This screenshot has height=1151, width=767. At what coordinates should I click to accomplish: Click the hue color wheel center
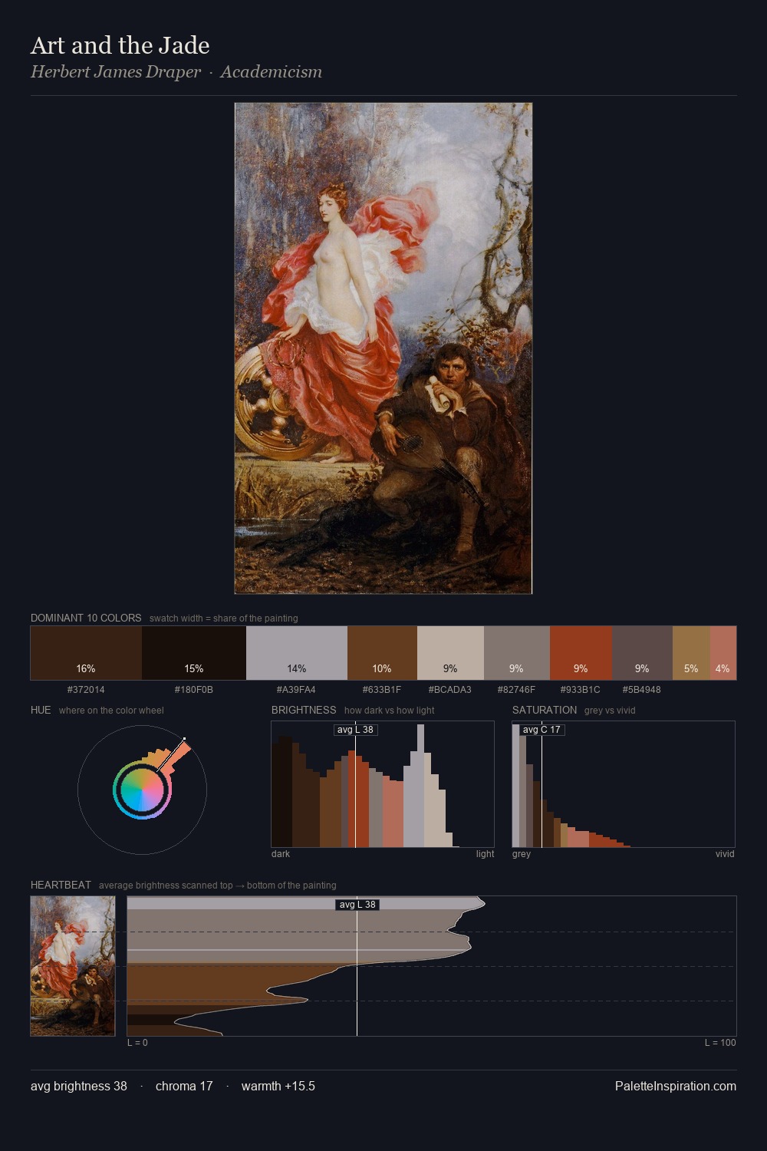pyautogui.click(x=142, y=790)
